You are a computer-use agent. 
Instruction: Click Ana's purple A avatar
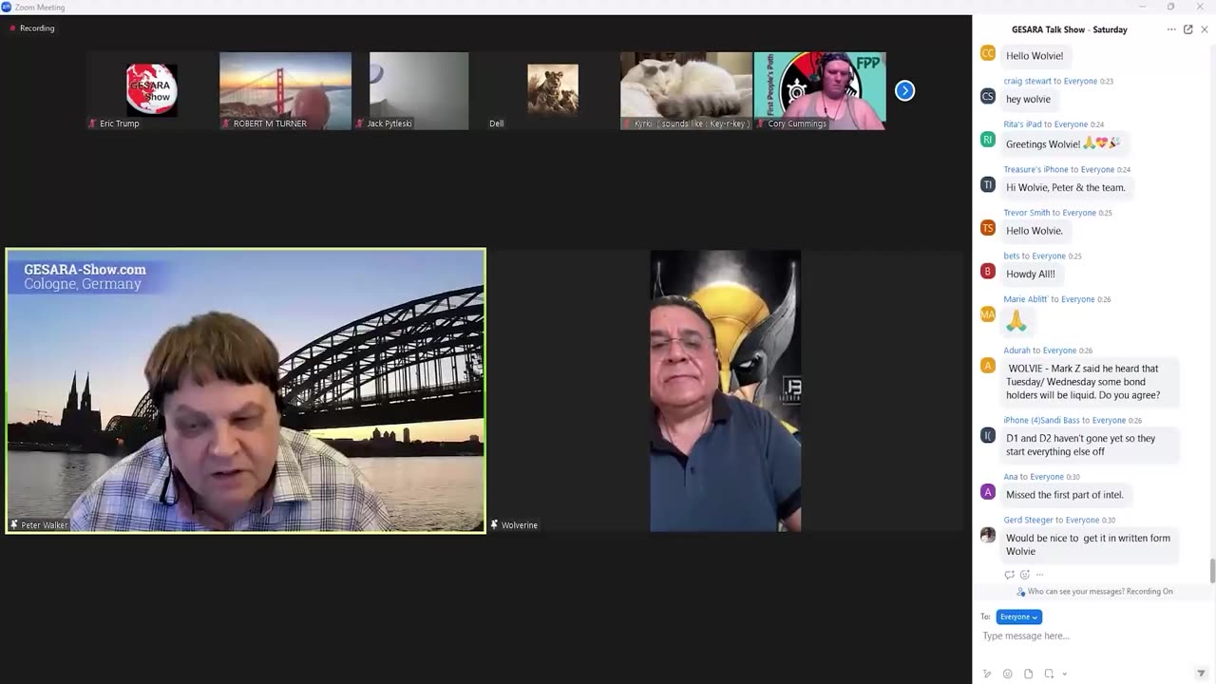click(x=988, y=492)
